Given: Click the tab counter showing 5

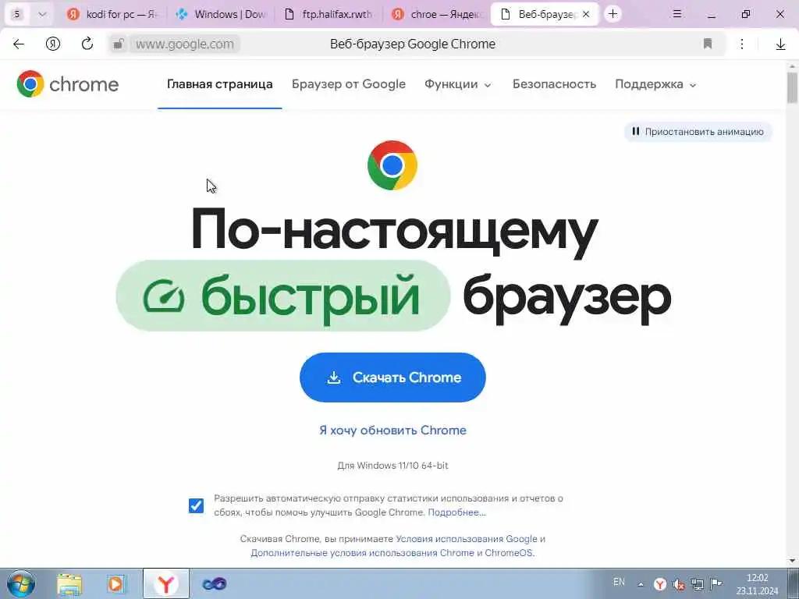Looking at the screenshot, I should 17,14.
